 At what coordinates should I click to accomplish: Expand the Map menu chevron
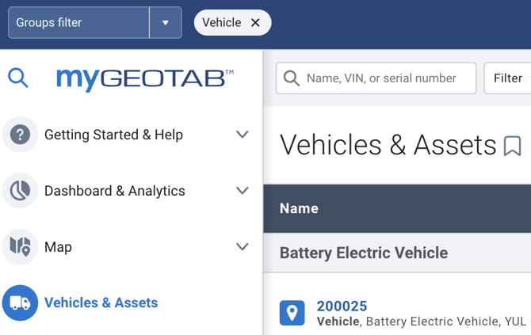click(243, 246)
